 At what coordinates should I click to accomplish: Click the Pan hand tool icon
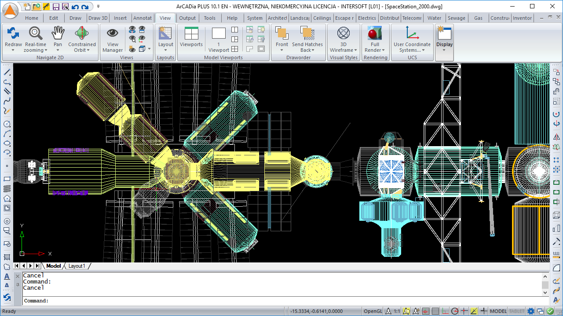[58, 33]
